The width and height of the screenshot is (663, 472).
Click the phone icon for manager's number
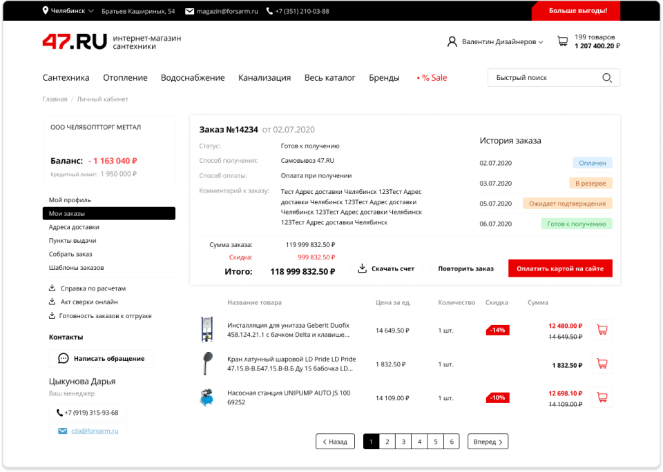click(60, 413)
